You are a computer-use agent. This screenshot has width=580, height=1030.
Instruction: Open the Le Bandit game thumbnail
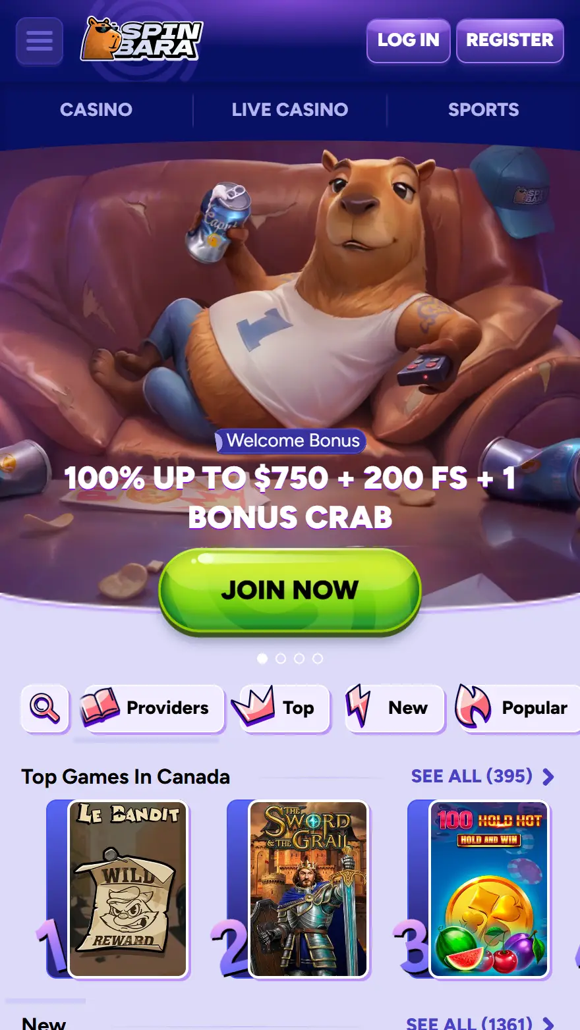pos(128,889)
